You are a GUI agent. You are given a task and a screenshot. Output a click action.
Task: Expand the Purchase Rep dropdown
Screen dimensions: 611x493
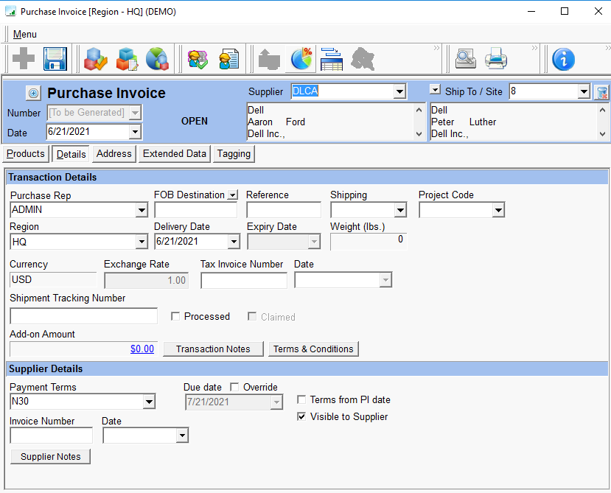point(142,210)
